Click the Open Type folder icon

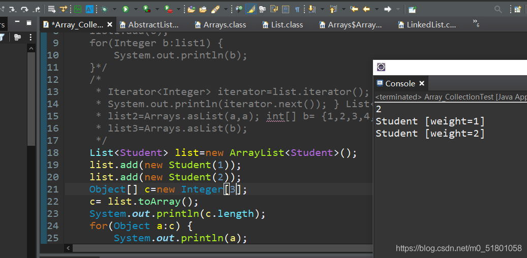pos(192,9)
